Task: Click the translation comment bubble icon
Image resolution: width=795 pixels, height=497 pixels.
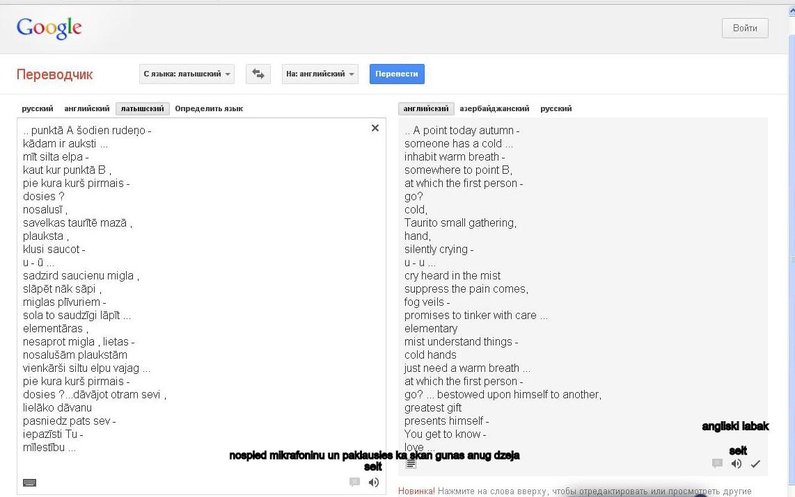Action: (717, 463)
